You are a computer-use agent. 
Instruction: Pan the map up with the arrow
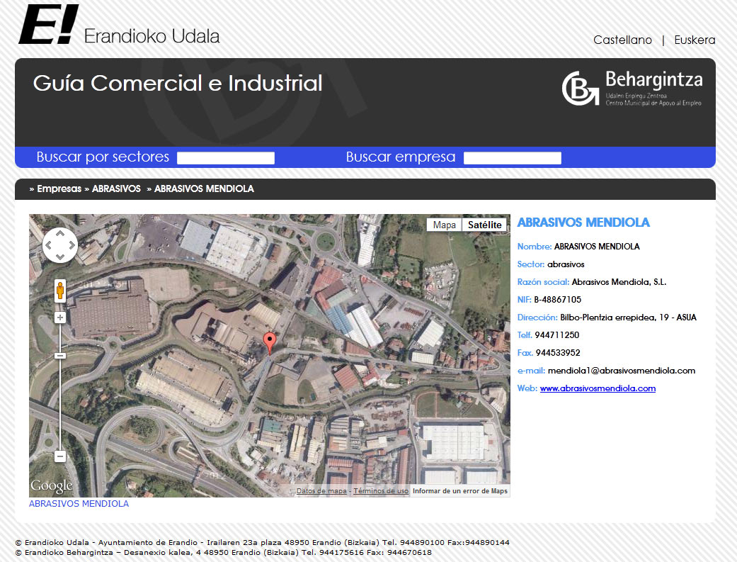pyautogui.click(x=60, y=234)
